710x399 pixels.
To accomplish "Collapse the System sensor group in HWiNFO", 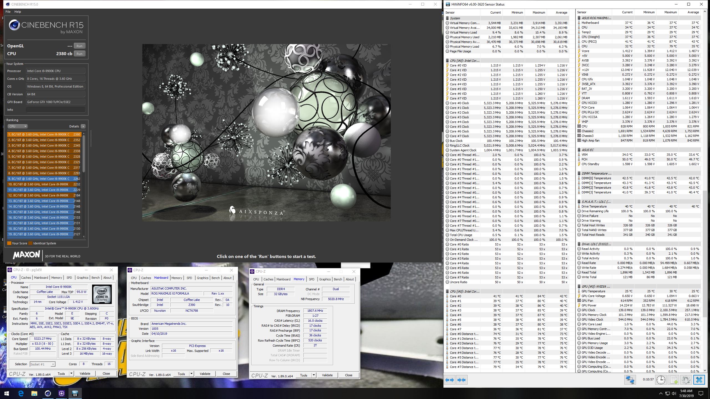I will (x=447, y=18).
